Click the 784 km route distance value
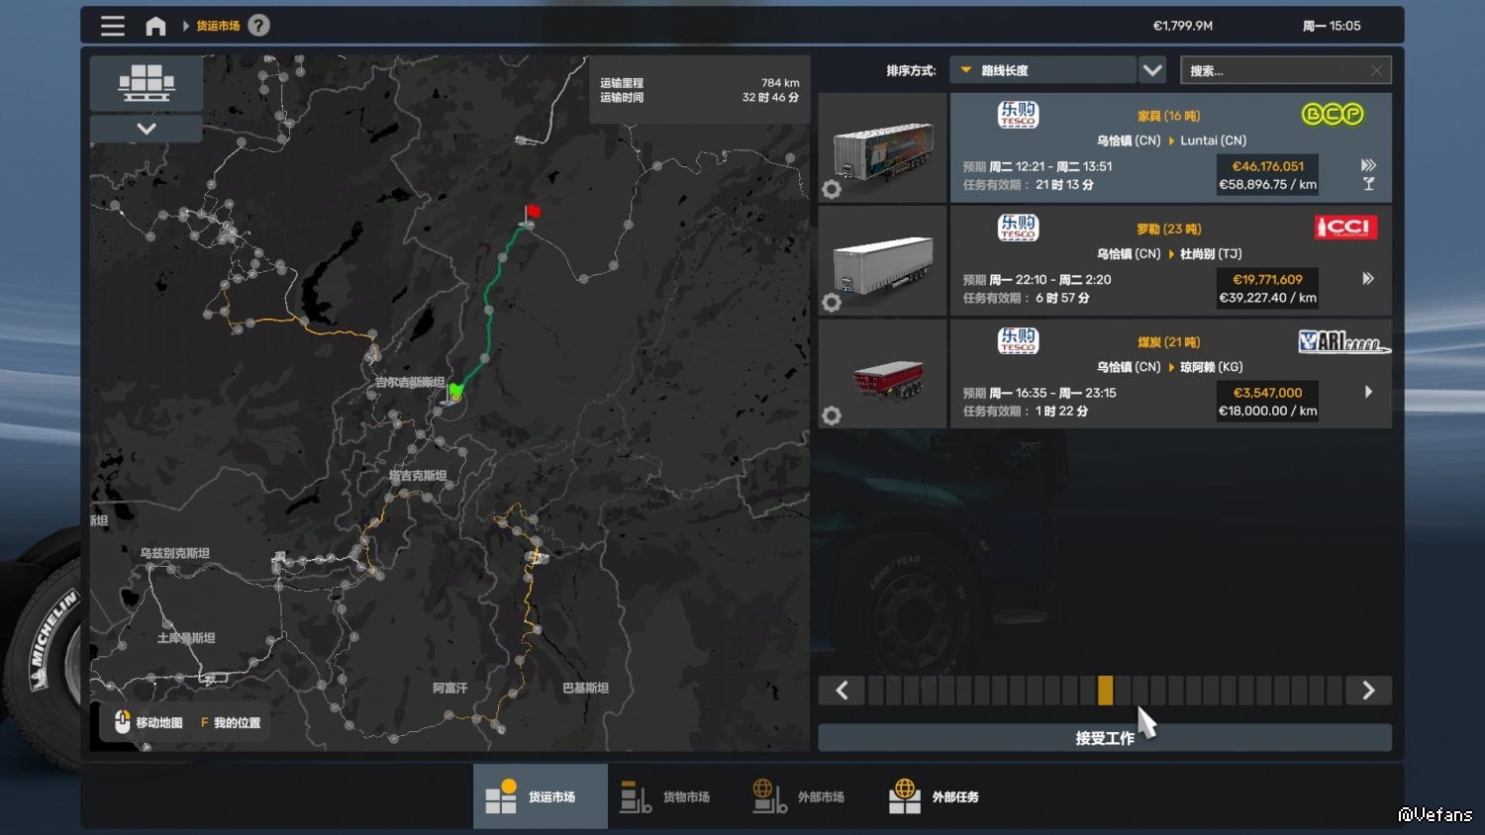 point(780,83)
